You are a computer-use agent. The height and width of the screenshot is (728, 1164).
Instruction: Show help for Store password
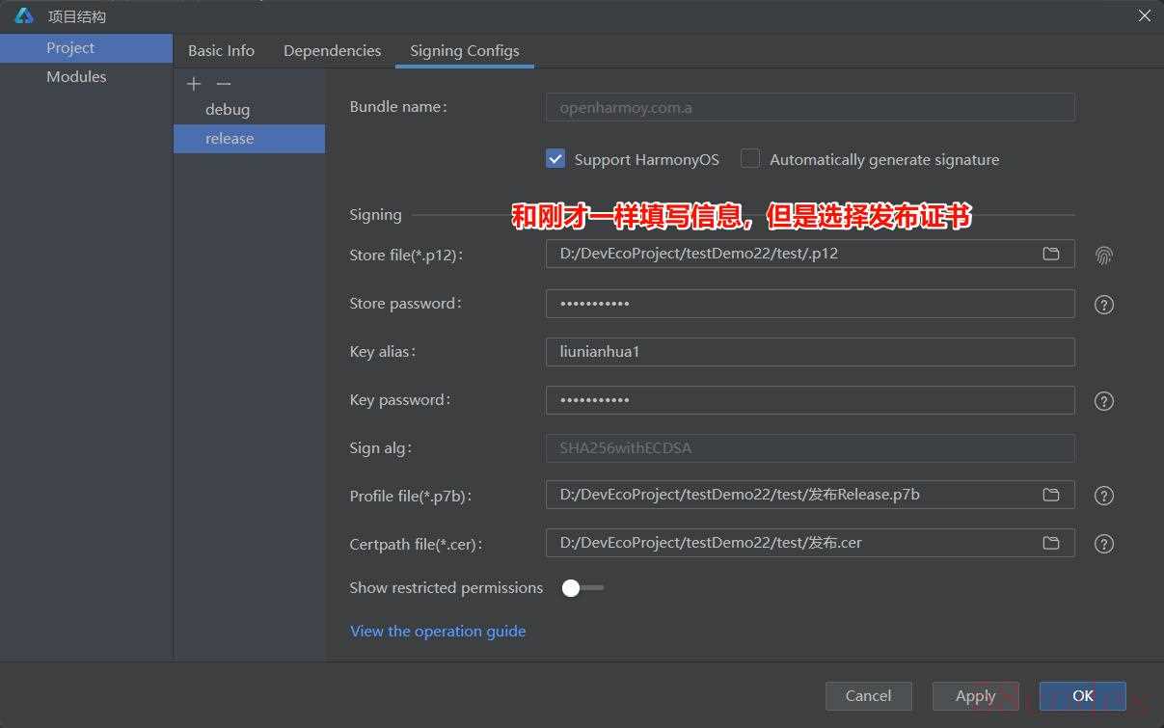pos(1104,305)
